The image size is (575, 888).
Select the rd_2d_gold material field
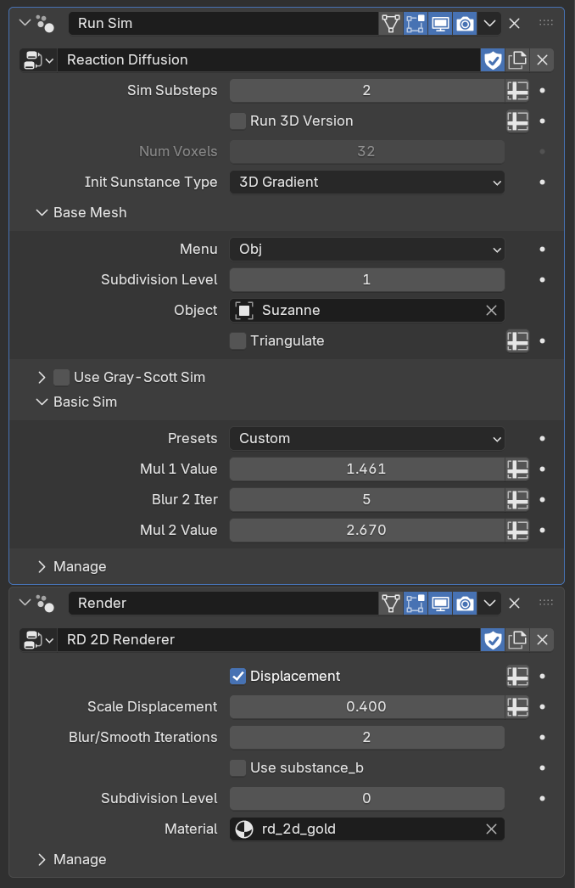[x=358, y=829]
